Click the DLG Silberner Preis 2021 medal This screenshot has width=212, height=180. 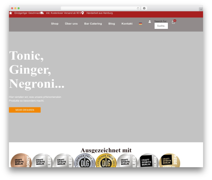click(x=85, y=160)
